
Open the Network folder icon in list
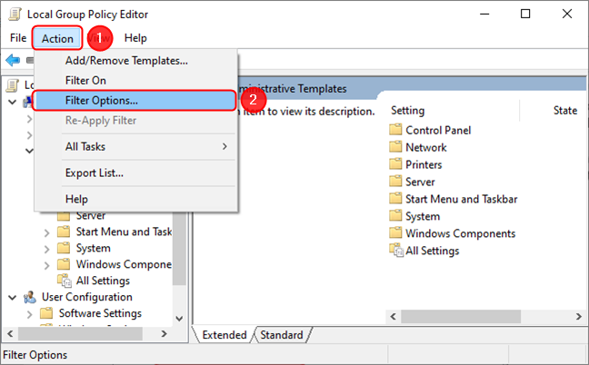395,147
